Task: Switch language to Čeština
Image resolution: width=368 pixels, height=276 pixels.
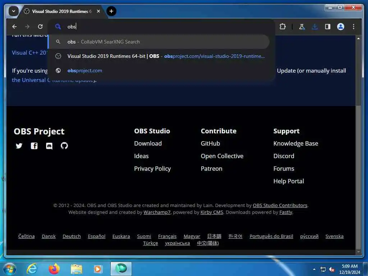Action: 27,236
